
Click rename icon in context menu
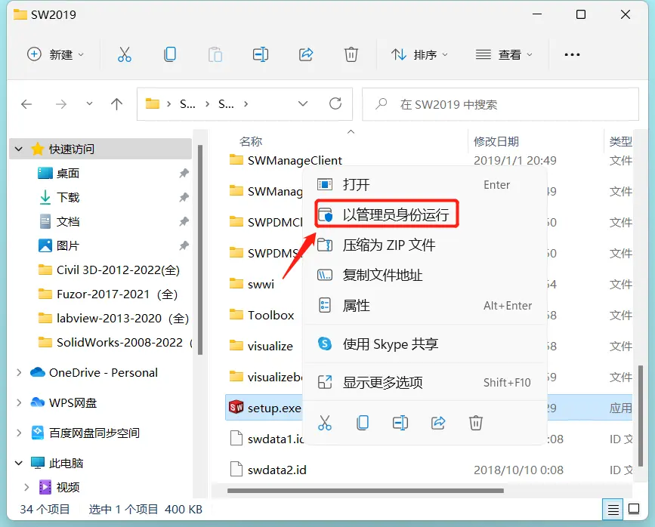[x=400, y=423]
